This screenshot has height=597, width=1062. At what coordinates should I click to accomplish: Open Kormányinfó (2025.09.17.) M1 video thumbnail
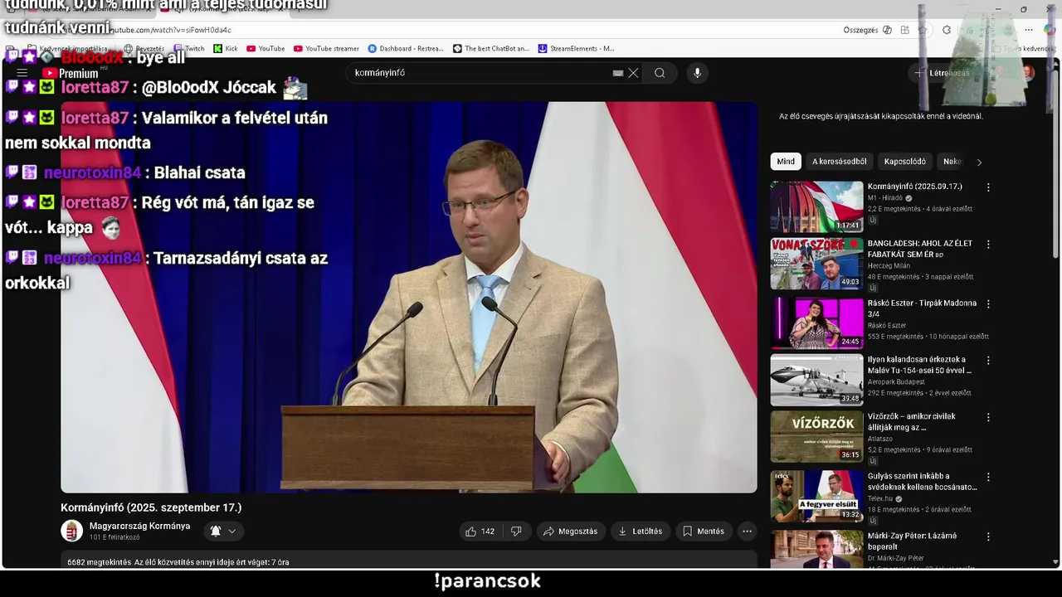tap(816, 206)
